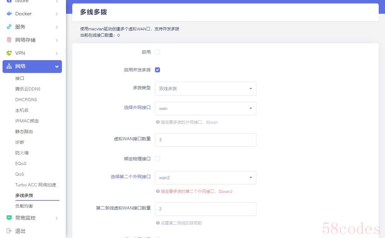This screenshot has height=238, width=385.
Task: Expand the VPN menu chevron
Action: [57, 53]
